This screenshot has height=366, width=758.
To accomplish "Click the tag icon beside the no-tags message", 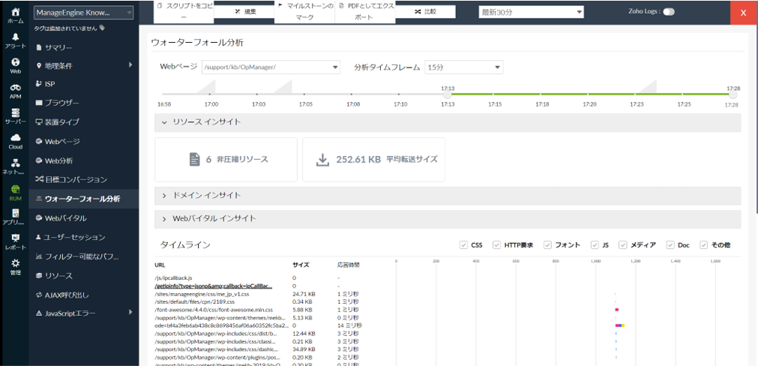I will pyautogui.click(x=102, y=28).
